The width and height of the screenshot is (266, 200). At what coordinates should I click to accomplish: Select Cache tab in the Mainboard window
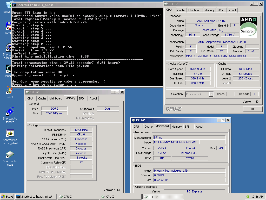148,127
